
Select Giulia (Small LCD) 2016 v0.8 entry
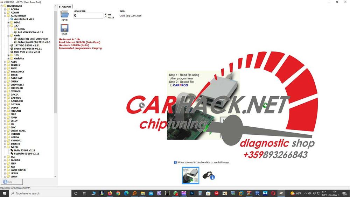34,42
